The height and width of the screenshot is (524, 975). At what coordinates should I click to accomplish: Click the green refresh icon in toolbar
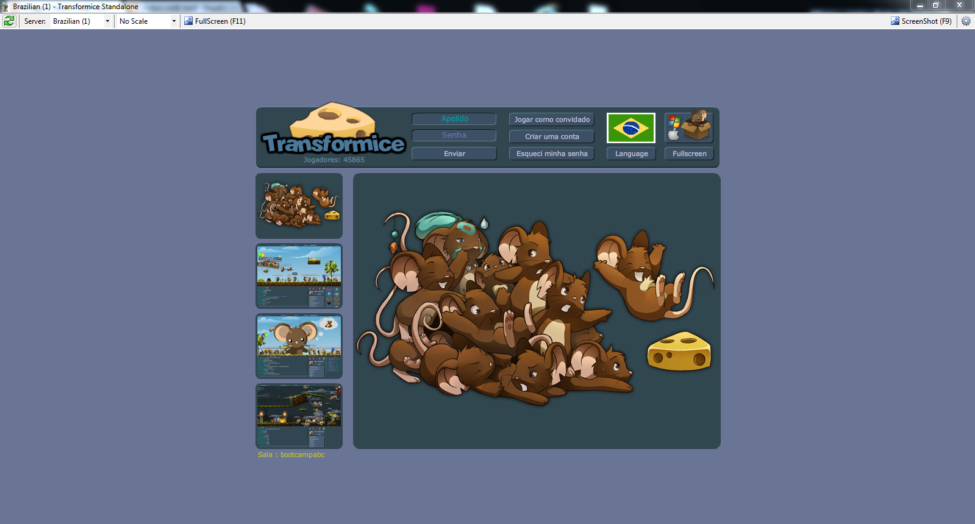(x=9, y=21)
